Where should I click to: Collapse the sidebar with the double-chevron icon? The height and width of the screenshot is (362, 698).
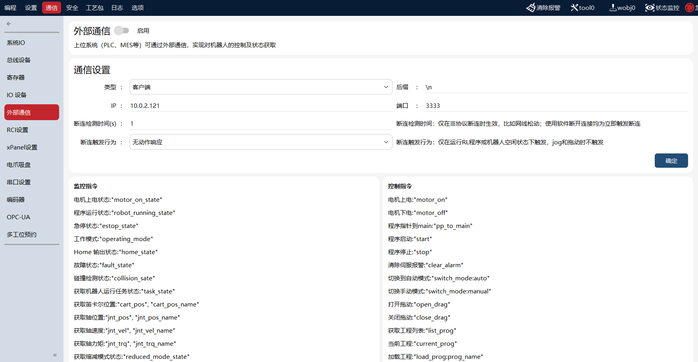pyautogui.click(x=55, y=355)
